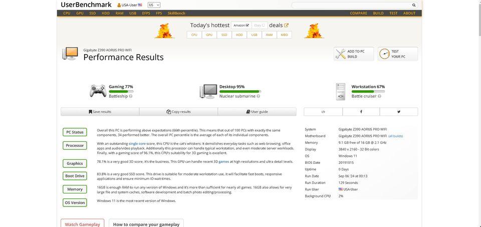Click the OS Version button
The width and height of the screenshot is (481, 227).
[x=75, y=203]
